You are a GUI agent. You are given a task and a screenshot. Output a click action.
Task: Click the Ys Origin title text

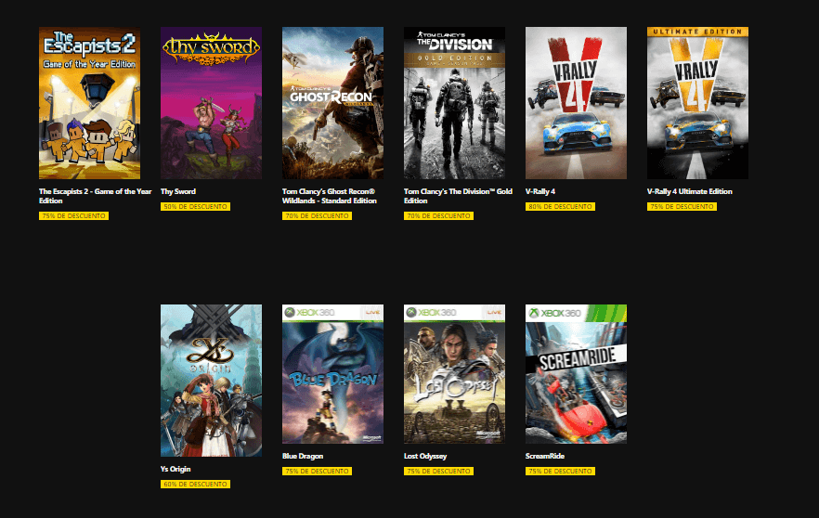(x=175, y=469)
